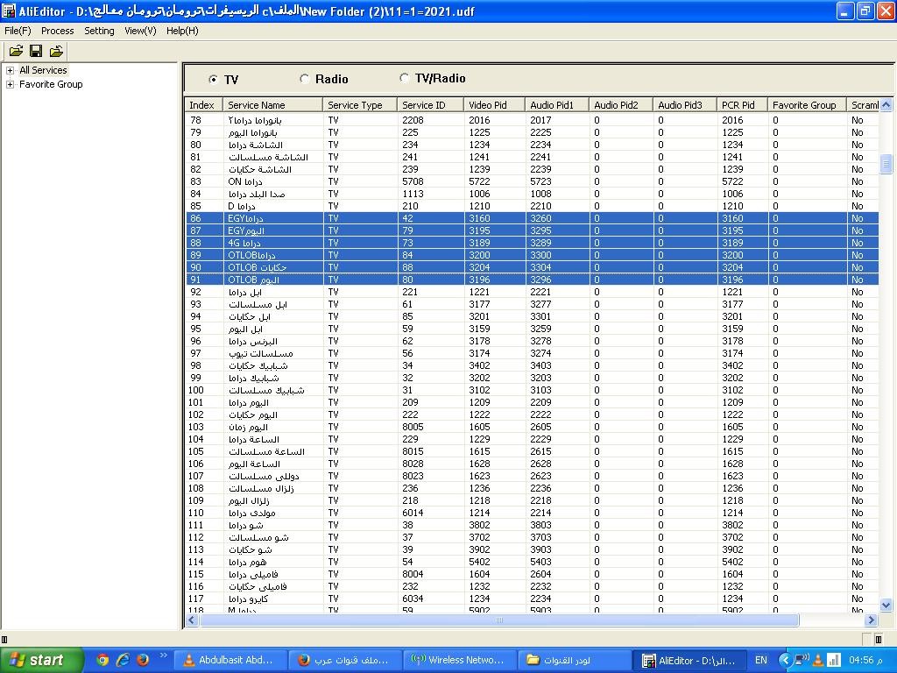This screenshot has height=673, width=897.
Task: Click the third toolbar folder icon
Action: click(56, 52)
